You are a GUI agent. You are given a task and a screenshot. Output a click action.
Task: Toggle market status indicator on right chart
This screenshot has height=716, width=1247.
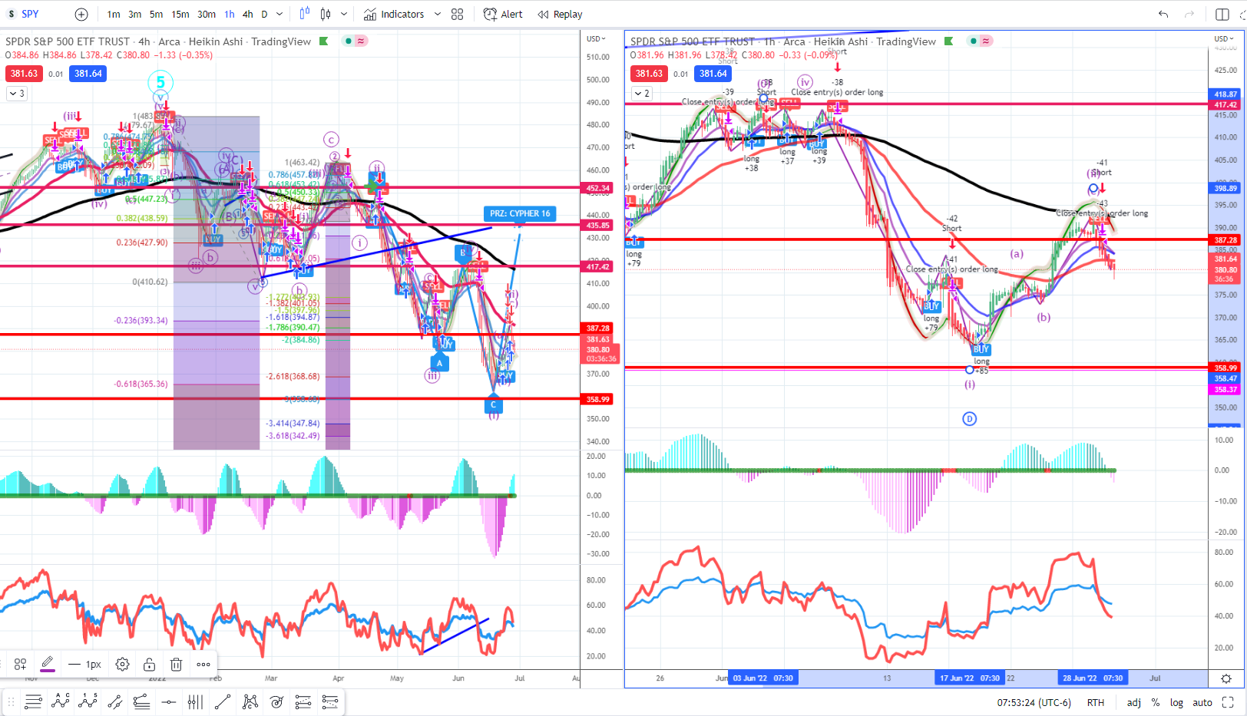tap(974, 41)
